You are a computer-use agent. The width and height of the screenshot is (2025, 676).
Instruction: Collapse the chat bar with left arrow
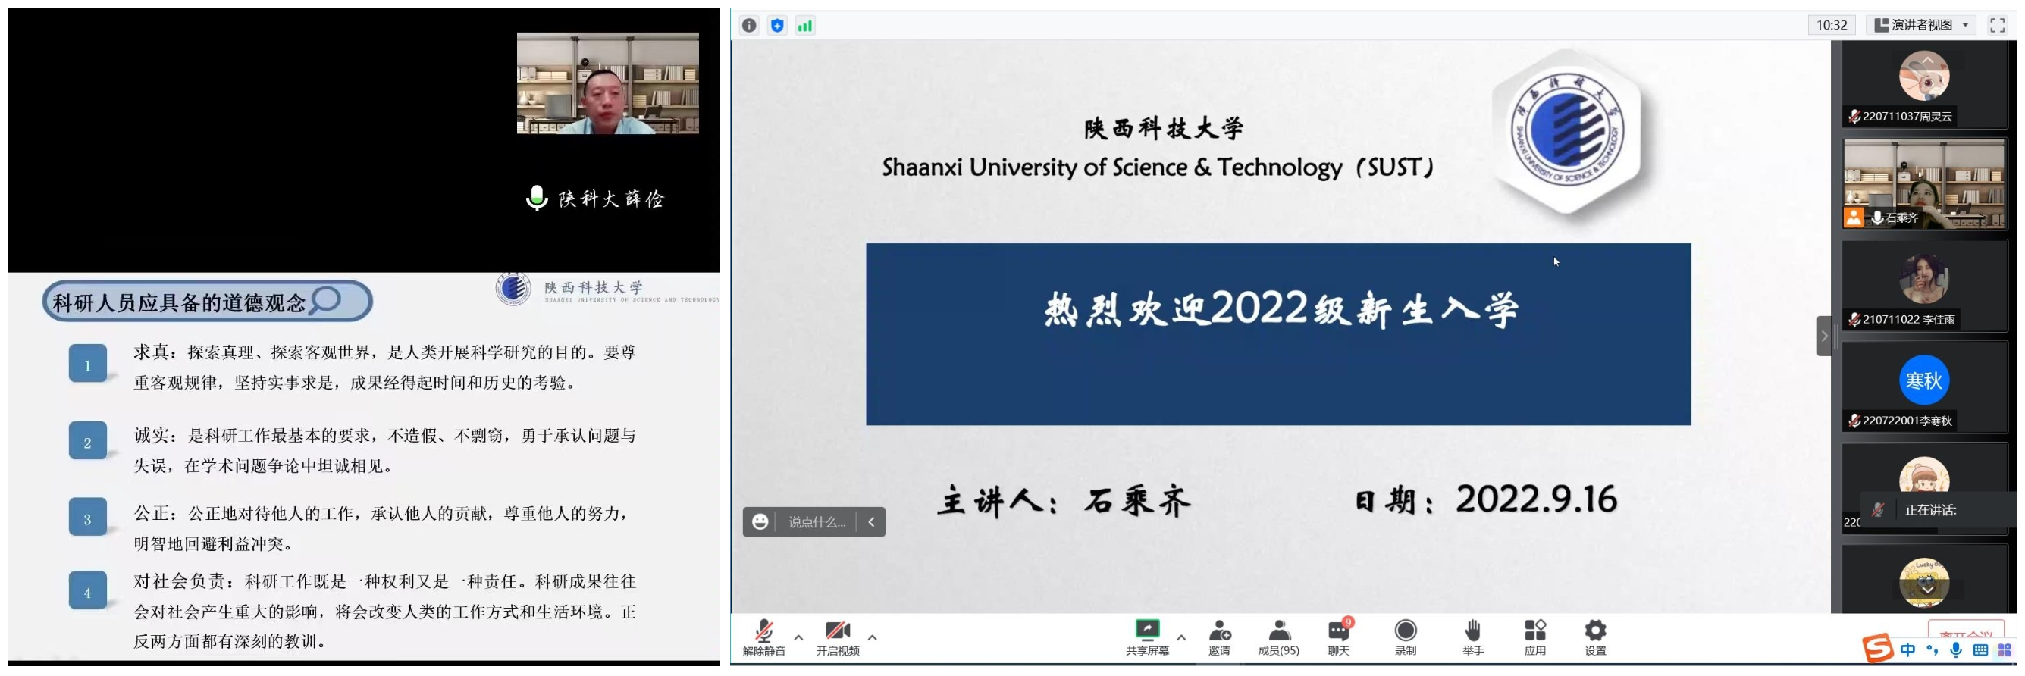pos(871,522)
